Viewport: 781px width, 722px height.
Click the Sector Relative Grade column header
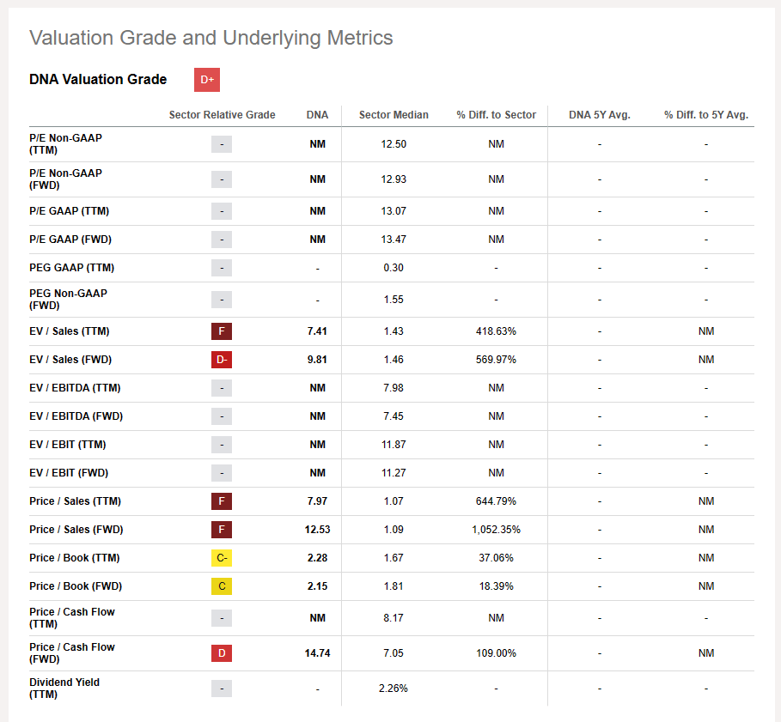(x=222, y=115)
